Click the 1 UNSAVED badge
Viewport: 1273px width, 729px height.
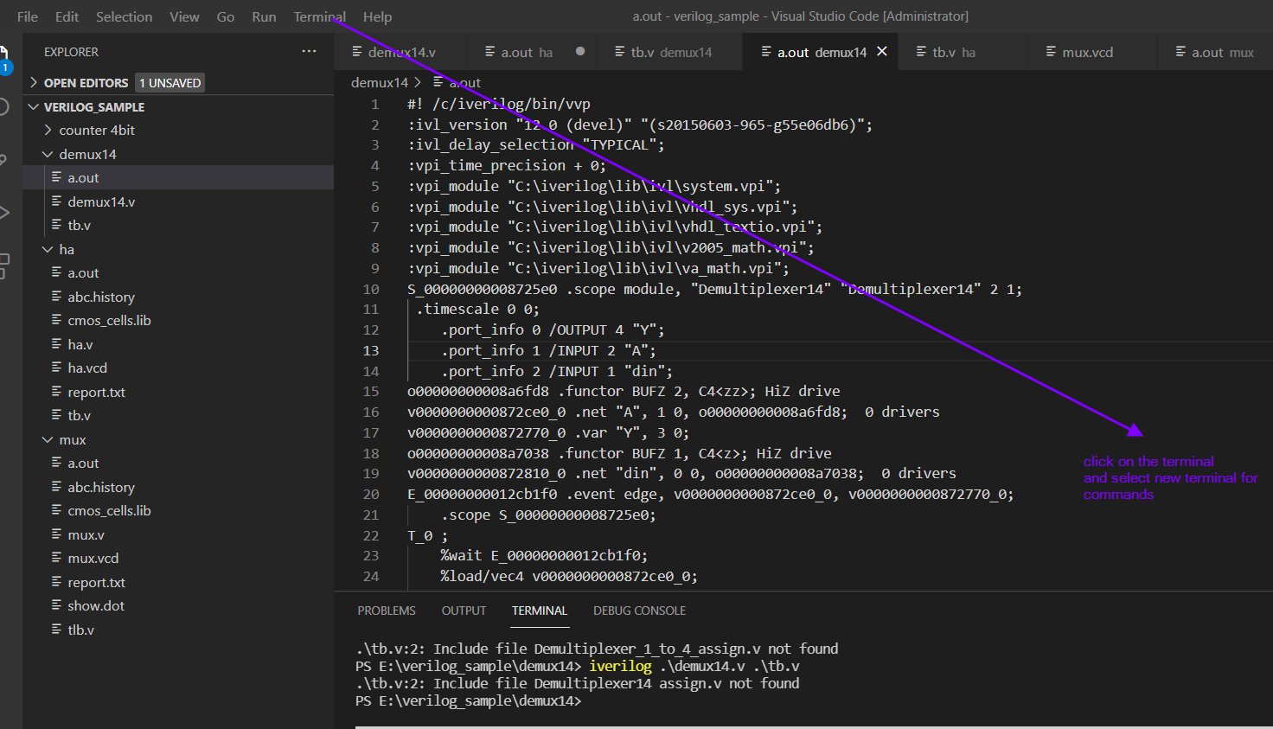[170, 83]
